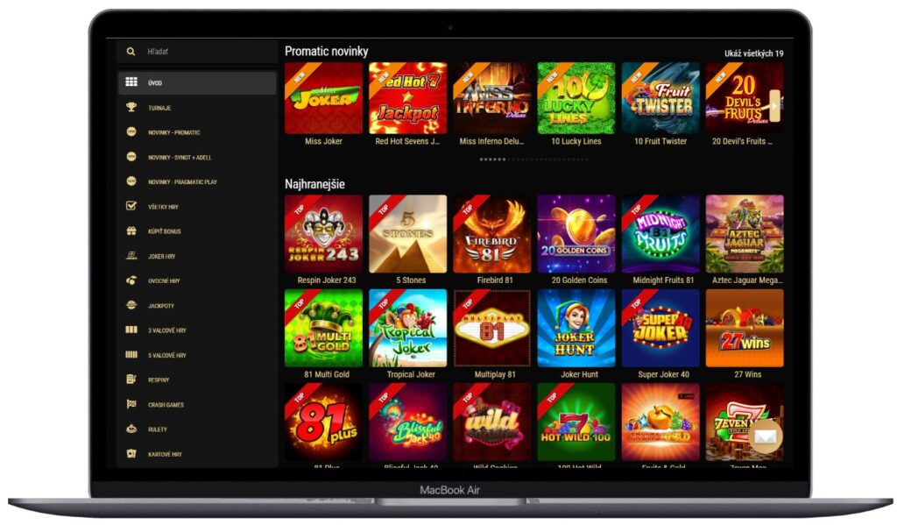This screenshot has height=525, width=897.
Task: Open the Red Hot Sevens Jackpot thumbnail
Action: 408,98
